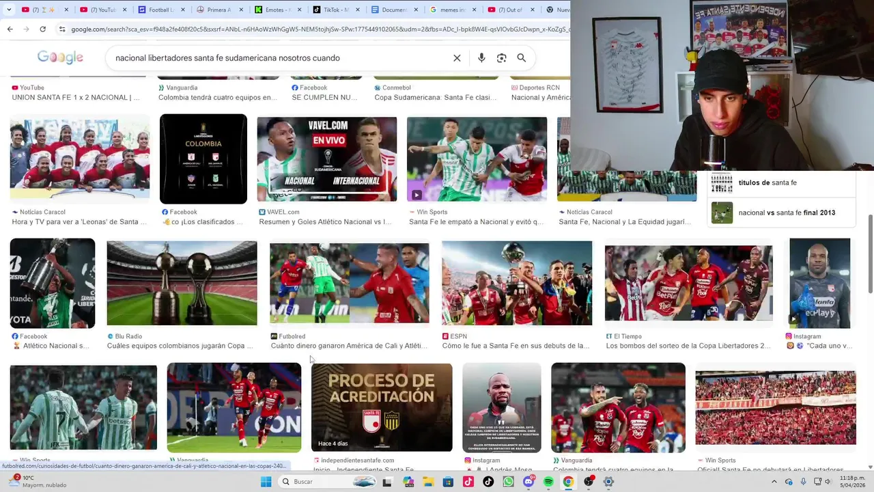Screen dimensions: 874x492
Task: Open OneDrive cloud tray icon
Action: (789, 482)
